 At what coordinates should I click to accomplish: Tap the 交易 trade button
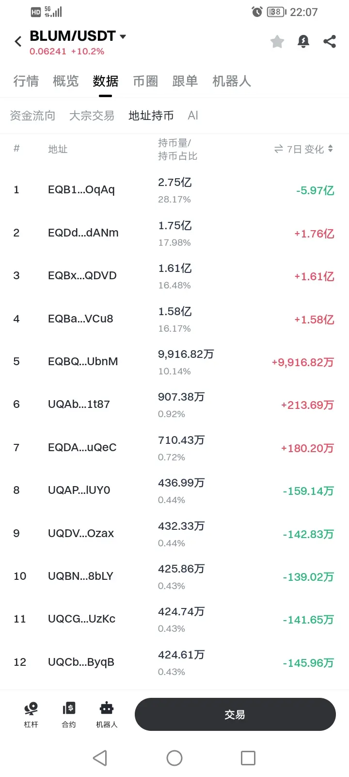[235, 714]
